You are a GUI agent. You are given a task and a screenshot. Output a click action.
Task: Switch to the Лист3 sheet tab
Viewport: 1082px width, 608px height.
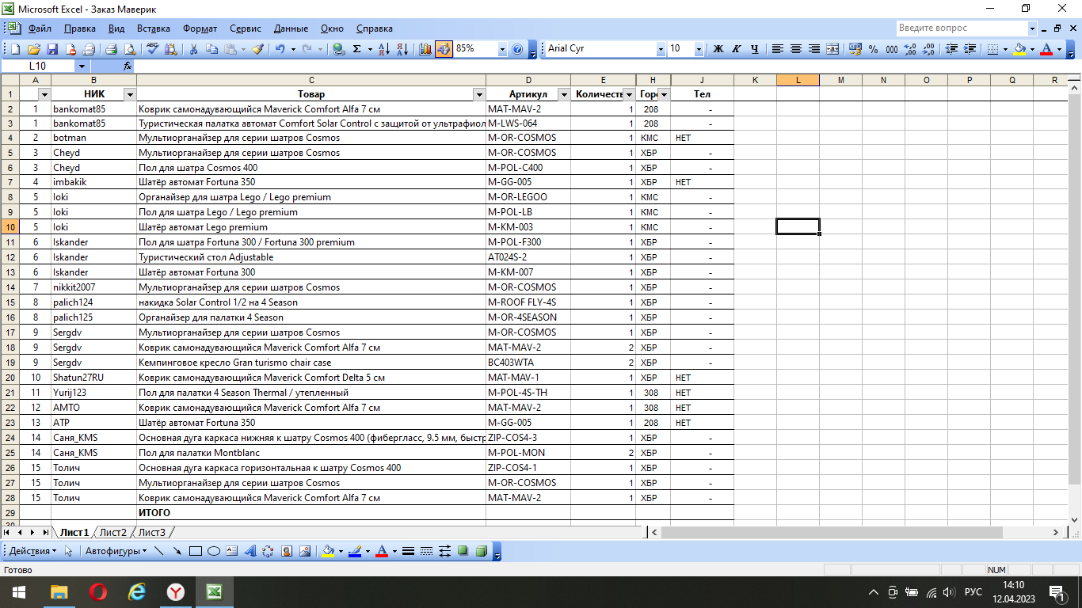coord(152,533)
